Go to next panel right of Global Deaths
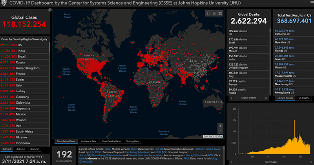The image size is (314, 165). point(267,98)
